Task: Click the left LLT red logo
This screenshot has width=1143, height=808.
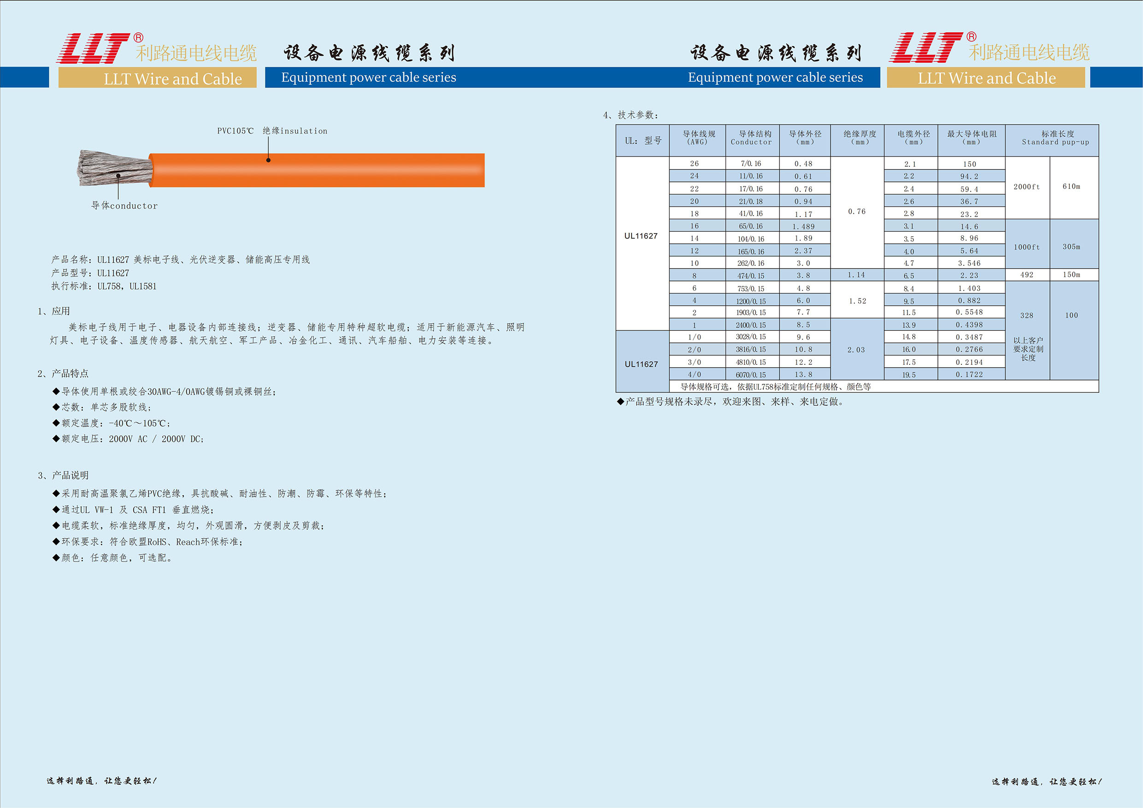Action: [x=94, y=48]
